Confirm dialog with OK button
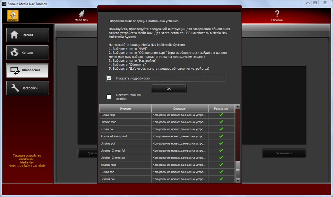Viewport: 333px width, 197px height. [169, 89]
